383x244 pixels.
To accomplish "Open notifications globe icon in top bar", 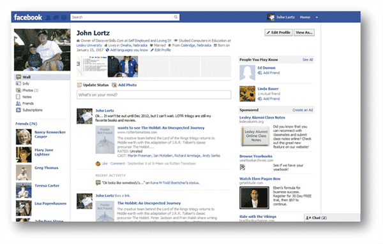I will tap(64, 17).
